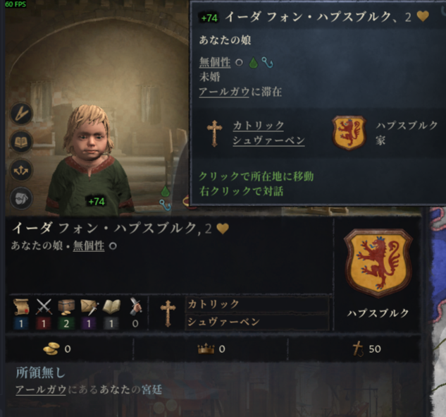Viewport: 446px width, 417px height.
Task: Select the シュヴァーベン culture box in panel
Action: pyautogui.click(x=257, y=322)
